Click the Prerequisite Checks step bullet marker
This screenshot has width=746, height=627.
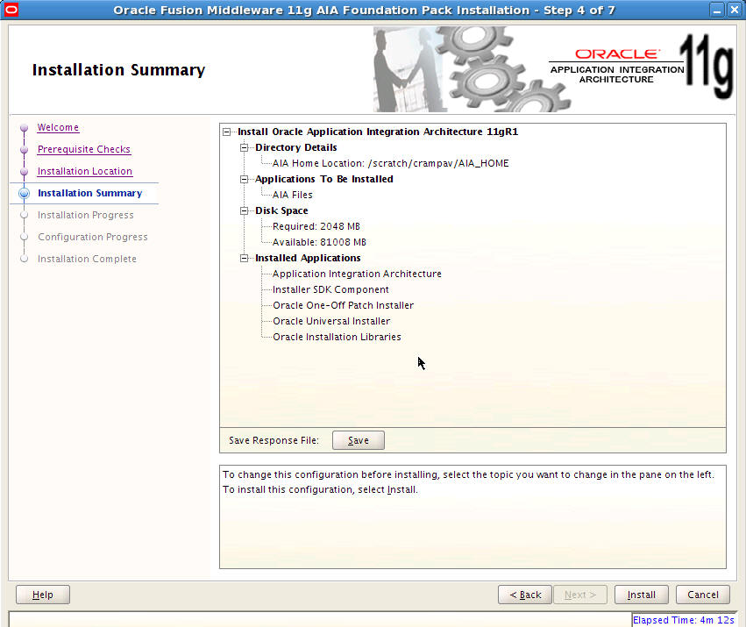25,149
